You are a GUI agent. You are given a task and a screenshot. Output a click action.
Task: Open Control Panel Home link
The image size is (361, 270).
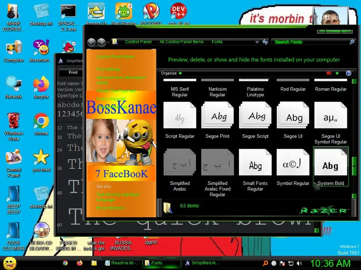[115, 57]
